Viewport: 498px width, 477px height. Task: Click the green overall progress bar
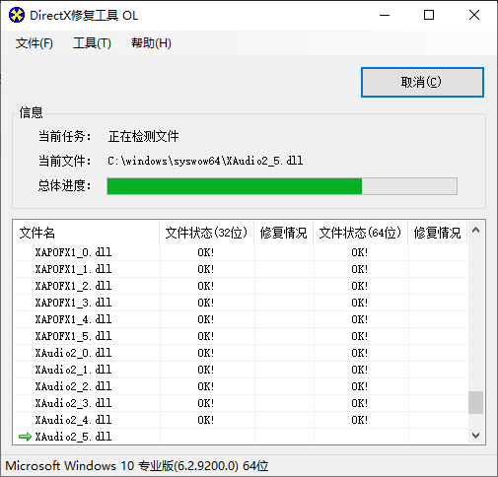282,186
